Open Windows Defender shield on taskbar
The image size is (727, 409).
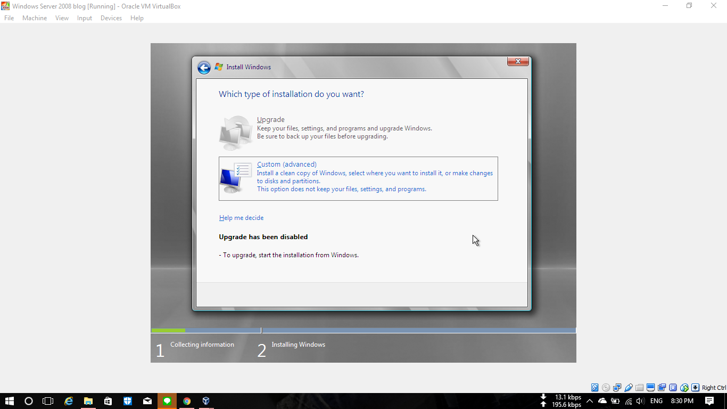(128, 401)
